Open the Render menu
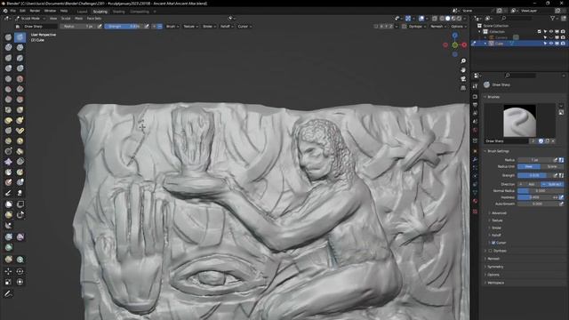This screenshot has height=320, width=569. click(x=35, y=11)
